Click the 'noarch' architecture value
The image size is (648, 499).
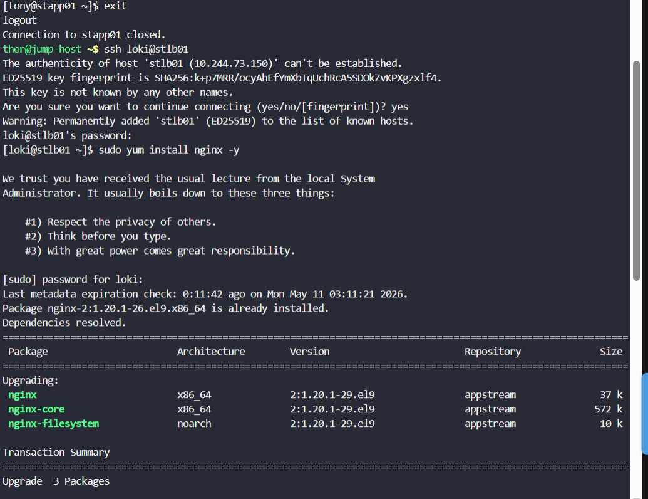(x=194, y=424)
